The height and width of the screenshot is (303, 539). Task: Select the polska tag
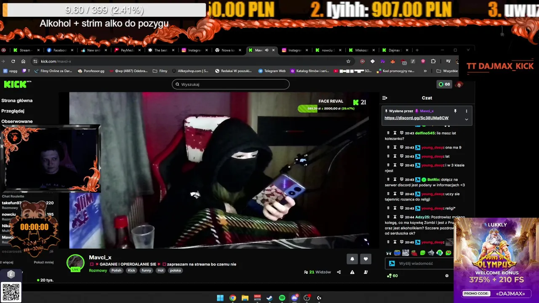[x=176, y=271]
